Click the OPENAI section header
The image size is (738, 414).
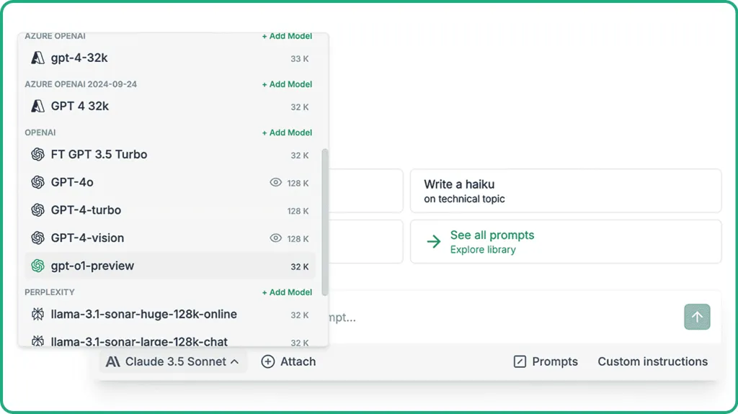click(40, 132)
